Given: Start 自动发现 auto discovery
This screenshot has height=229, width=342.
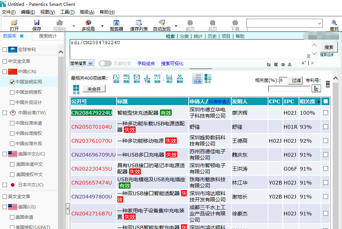Looking at the screenshot, I should pyautogui.click(x=162, y=25).
